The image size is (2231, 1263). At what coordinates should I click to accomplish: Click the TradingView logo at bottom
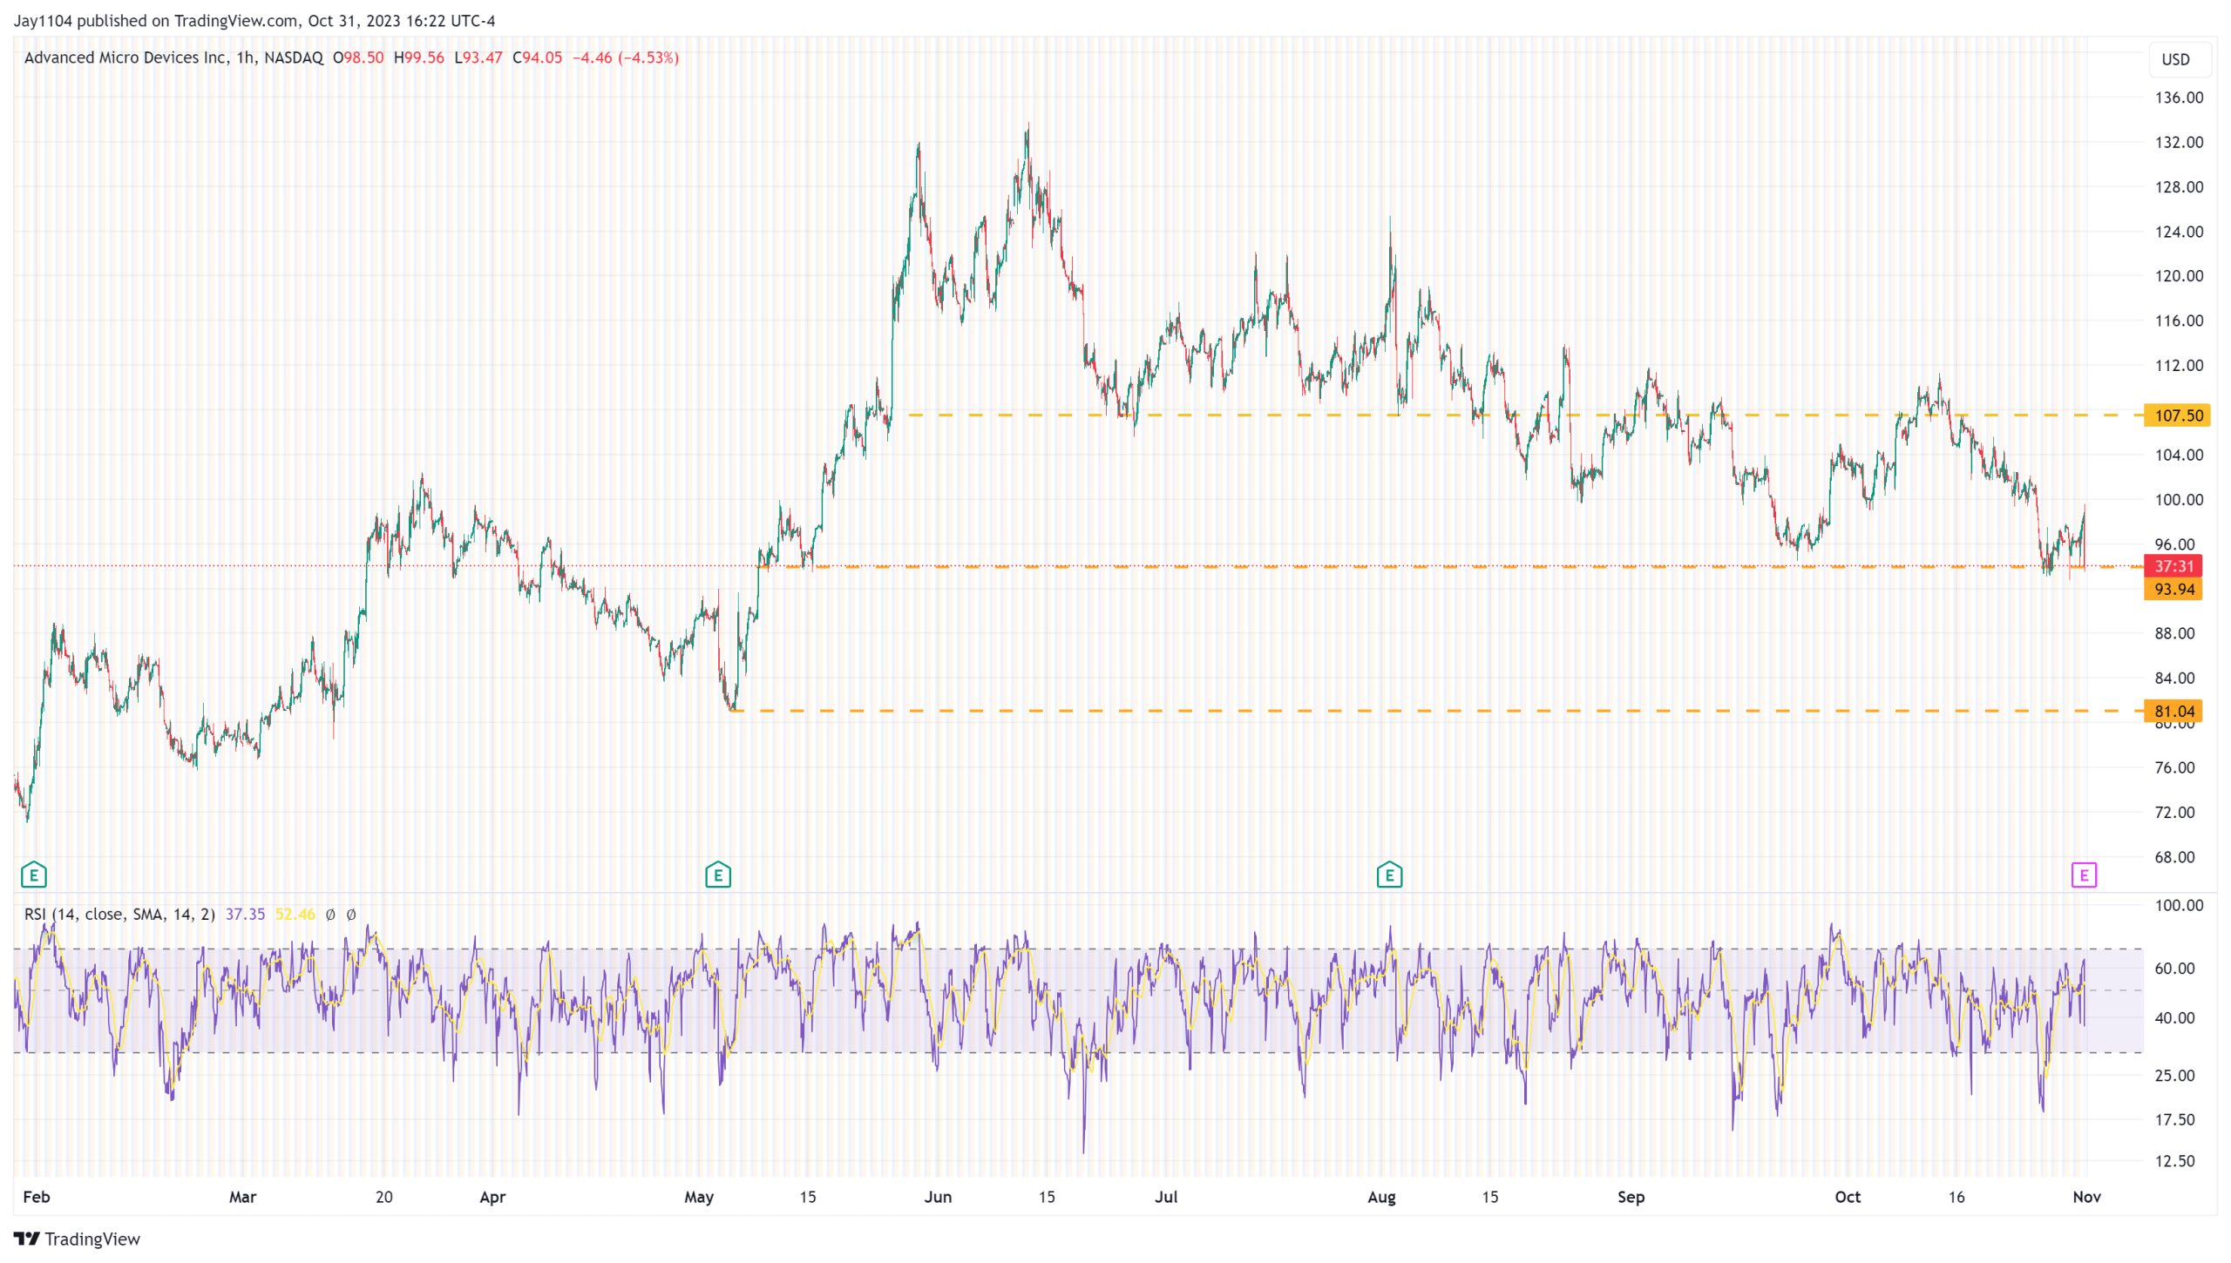(77, 1239)
